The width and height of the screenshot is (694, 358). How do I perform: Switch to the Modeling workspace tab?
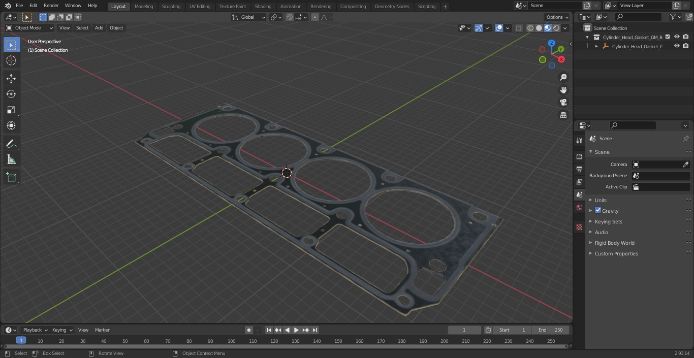click(x=144, y=7)
